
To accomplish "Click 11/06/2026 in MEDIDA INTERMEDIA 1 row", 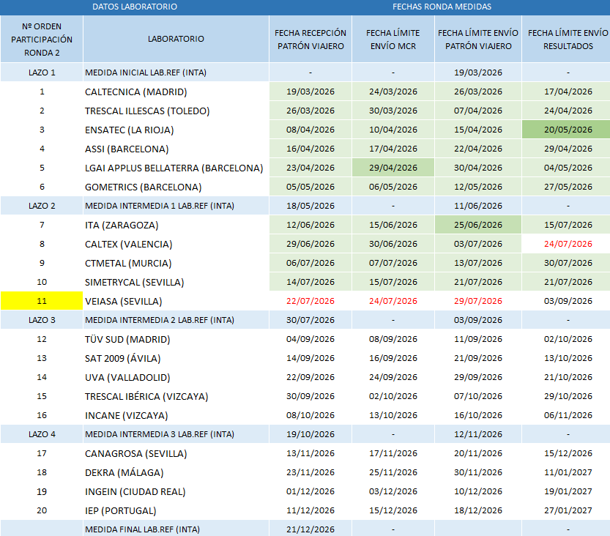I will tap(478, 206).
